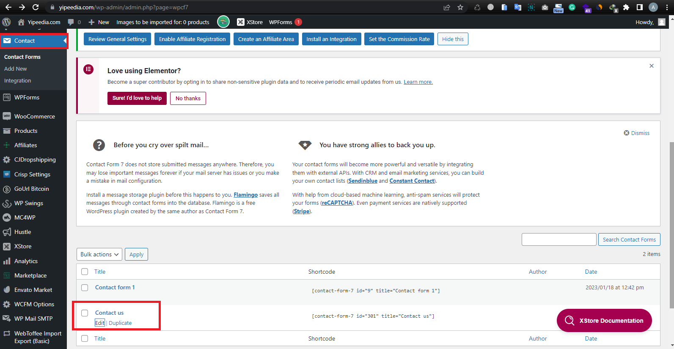Open the Chrome extensions puzzle icon
Viewport: 674px width, 349px height.
pyautogui.click(x=626, y=7)
